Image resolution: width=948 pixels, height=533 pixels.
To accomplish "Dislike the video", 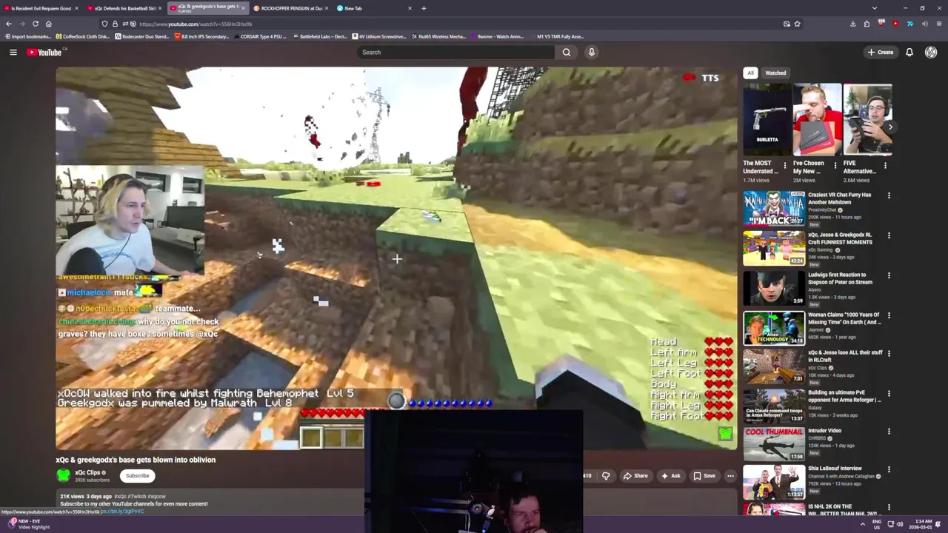I will click(606, 476).
